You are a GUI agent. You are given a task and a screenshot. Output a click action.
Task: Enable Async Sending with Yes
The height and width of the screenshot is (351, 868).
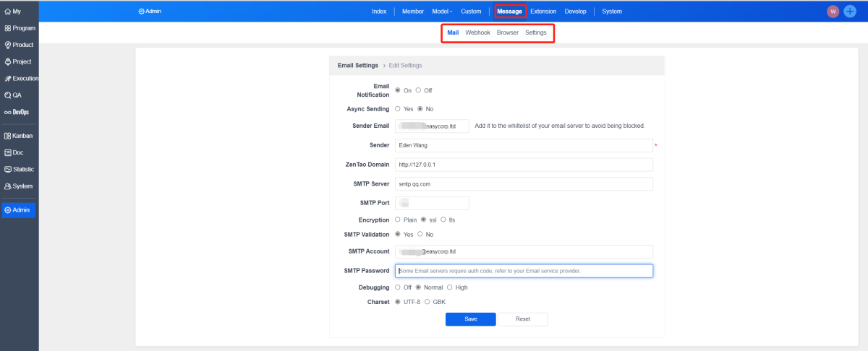(x=397, y=109)
